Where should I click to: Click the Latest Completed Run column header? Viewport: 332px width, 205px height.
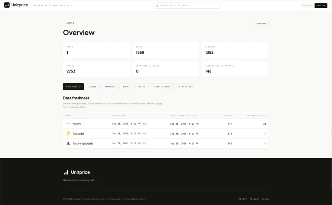pos(183,116)
